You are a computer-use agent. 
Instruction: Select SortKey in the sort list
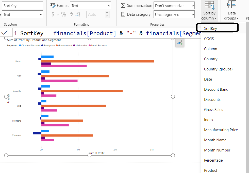pos(223,29)
